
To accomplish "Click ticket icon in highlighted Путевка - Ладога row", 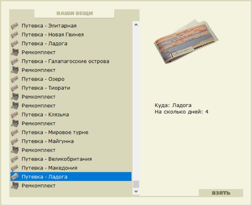I will 15,177.
